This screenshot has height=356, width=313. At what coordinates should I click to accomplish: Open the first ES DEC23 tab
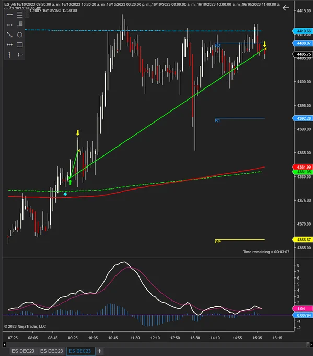tap(23, 351)
